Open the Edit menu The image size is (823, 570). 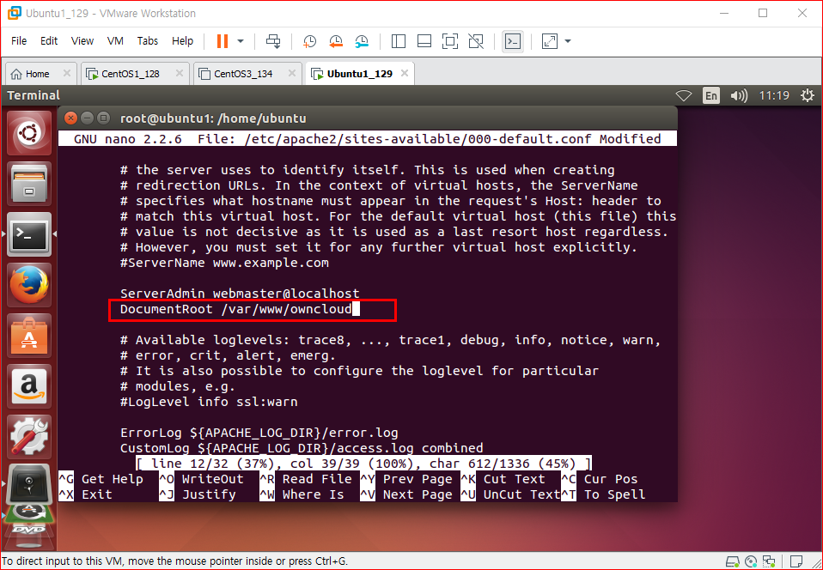pyautogui.click(x=49, y=41)
